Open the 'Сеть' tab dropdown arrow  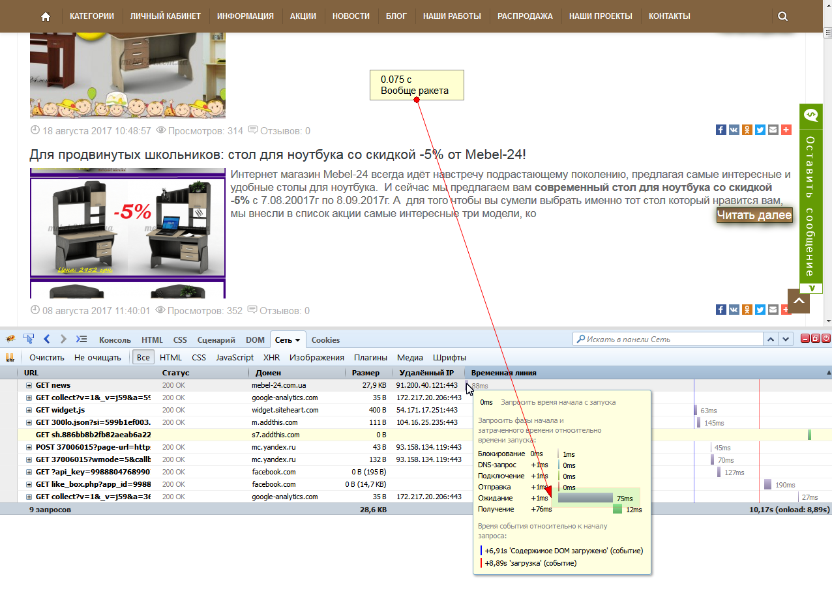pos(298,340)
